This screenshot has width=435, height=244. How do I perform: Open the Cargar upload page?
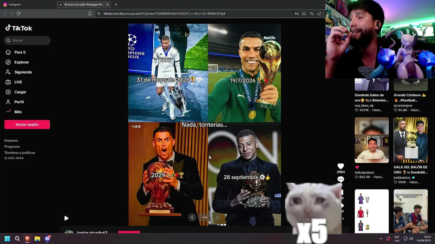coord(20,92)
